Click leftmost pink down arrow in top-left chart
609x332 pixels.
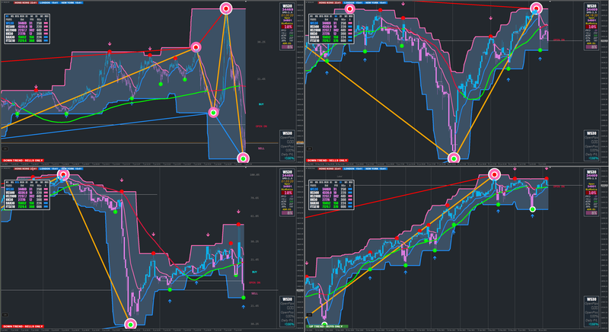[36, 87]
